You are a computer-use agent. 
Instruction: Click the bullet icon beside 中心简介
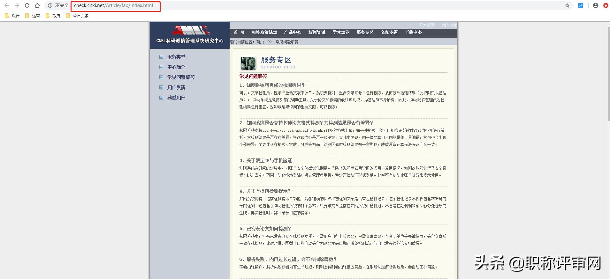(x=161, y=67)
